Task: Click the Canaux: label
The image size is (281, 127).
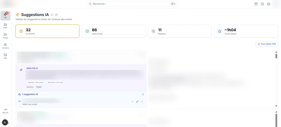Action: point(30,87)
